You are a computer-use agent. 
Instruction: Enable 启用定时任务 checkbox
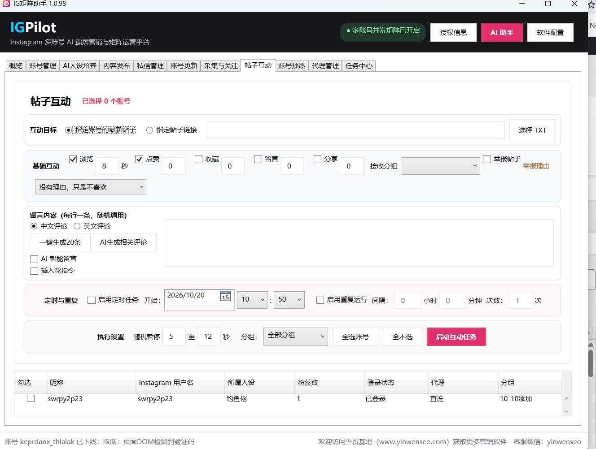(x=92, y=300)
